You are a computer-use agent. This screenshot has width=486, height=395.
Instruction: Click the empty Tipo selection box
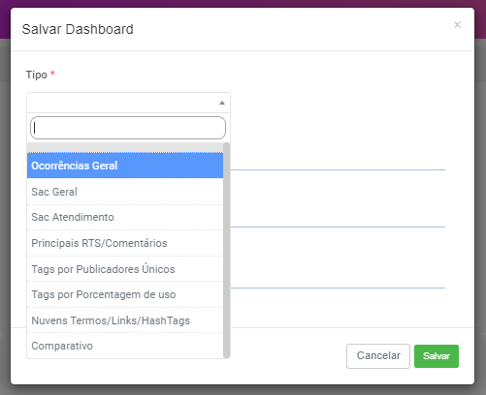click(128, 103)
